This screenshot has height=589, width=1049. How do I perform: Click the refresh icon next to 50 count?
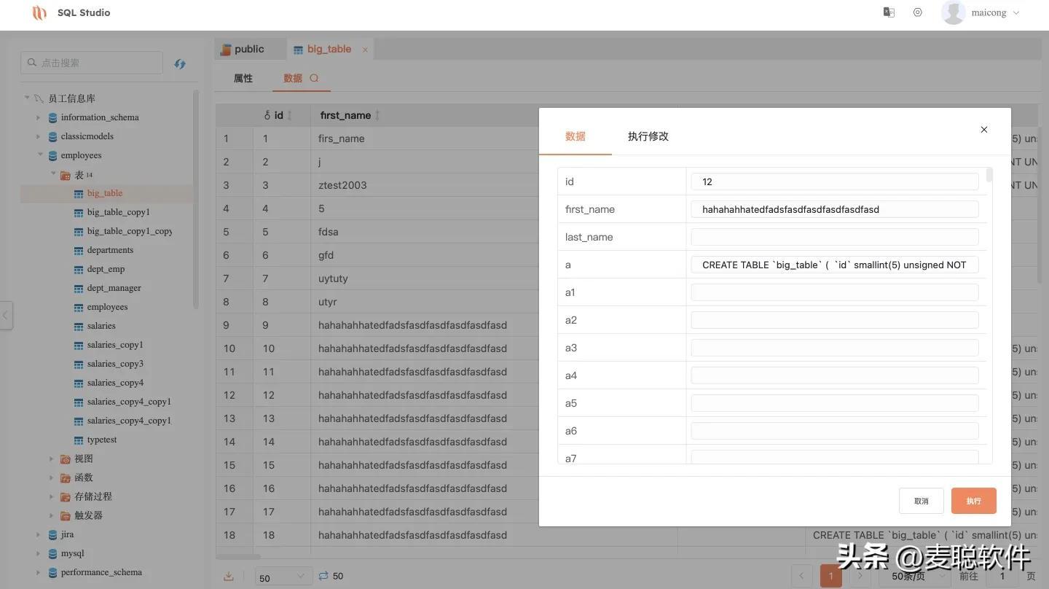(x=323, y=576)
